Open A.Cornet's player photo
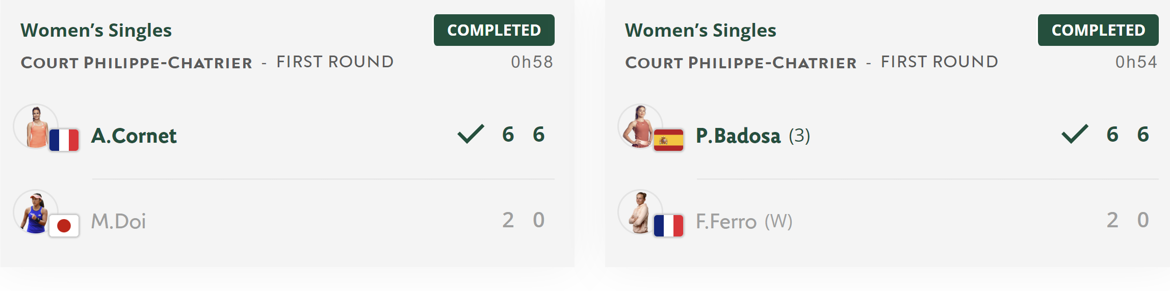Screen dimensions: 1170x291 [x=35, y=126]
